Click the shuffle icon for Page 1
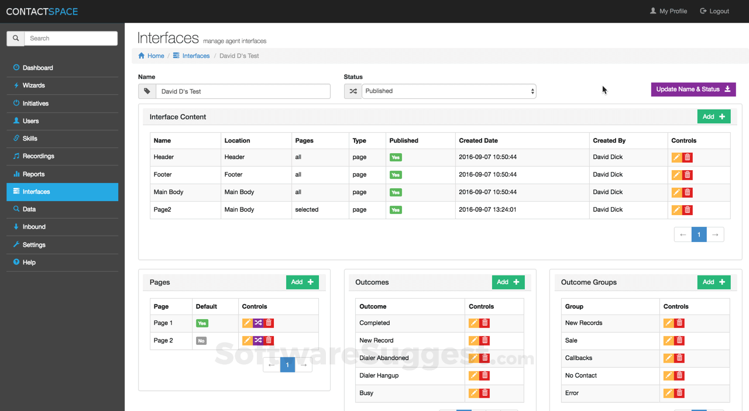 click(x=258, y=323)
